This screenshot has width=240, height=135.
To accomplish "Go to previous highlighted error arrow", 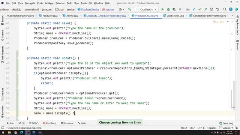I will (x=228, y=22).
